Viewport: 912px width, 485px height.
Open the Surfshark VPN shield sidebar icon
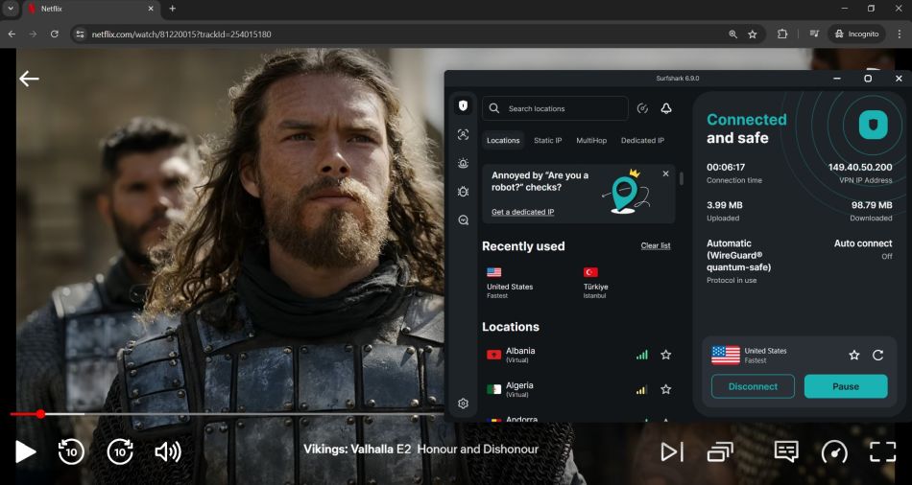pyautogui.click(x=463, y=105)
